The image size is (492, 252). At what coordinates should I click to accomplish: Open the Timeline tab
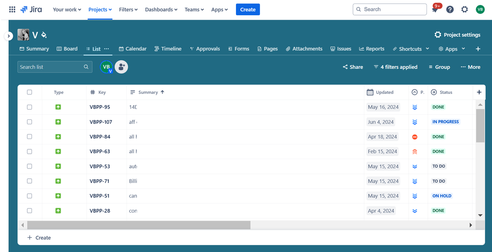[168, 49]
